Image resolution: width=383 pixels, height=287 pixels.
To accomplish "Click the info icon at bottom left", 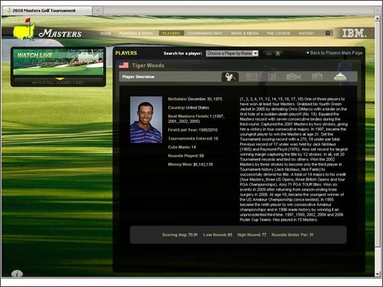I will pyautogui.click(x=17, y=274).
